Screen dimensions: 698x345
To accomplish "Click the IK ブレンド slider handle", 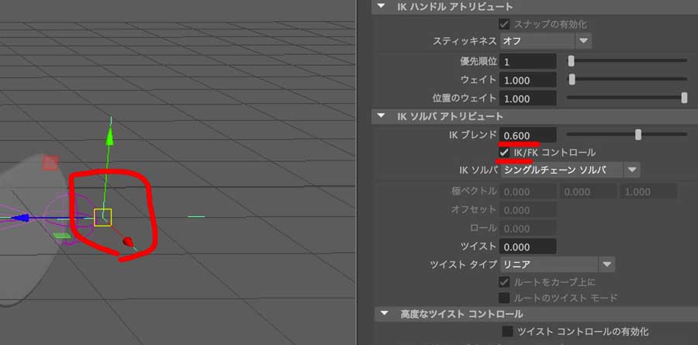I will [638, 134].
